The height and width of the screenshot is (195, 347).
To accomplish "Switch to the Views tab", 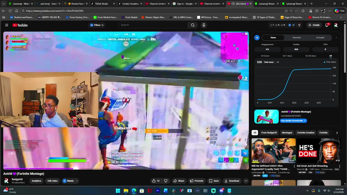I will point(273,38).
